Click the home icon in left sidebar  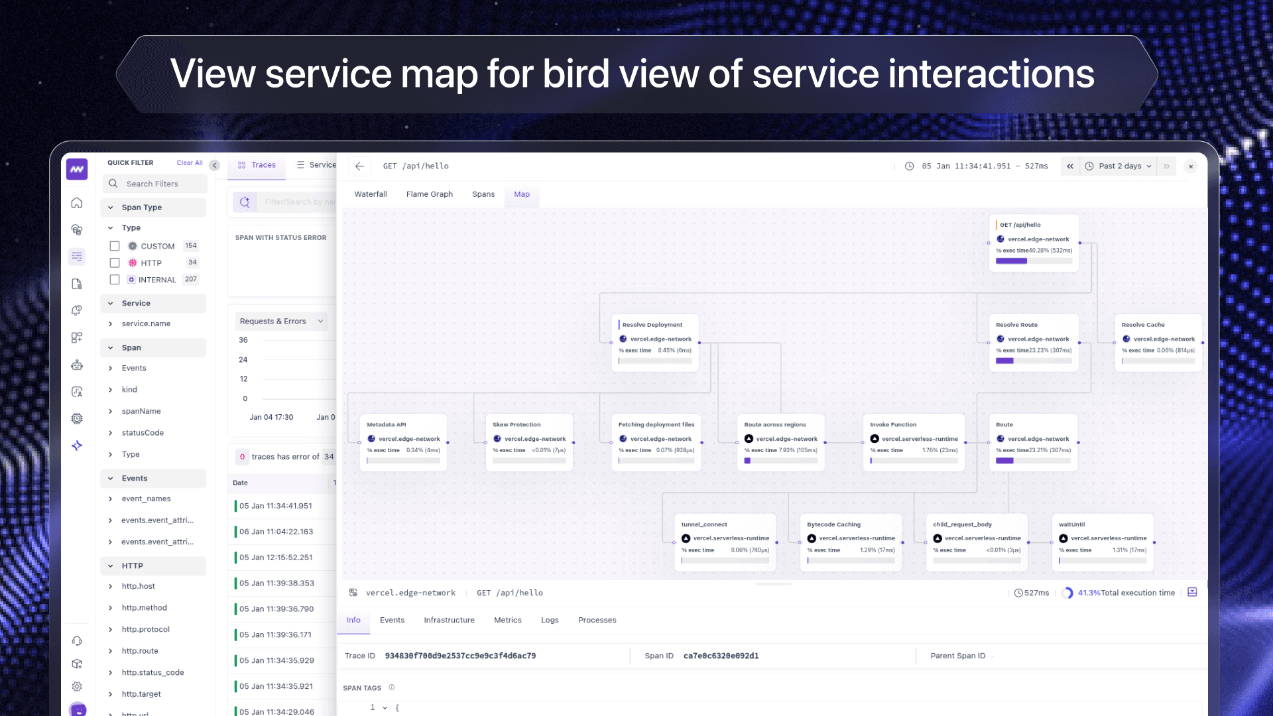point(77,203)
